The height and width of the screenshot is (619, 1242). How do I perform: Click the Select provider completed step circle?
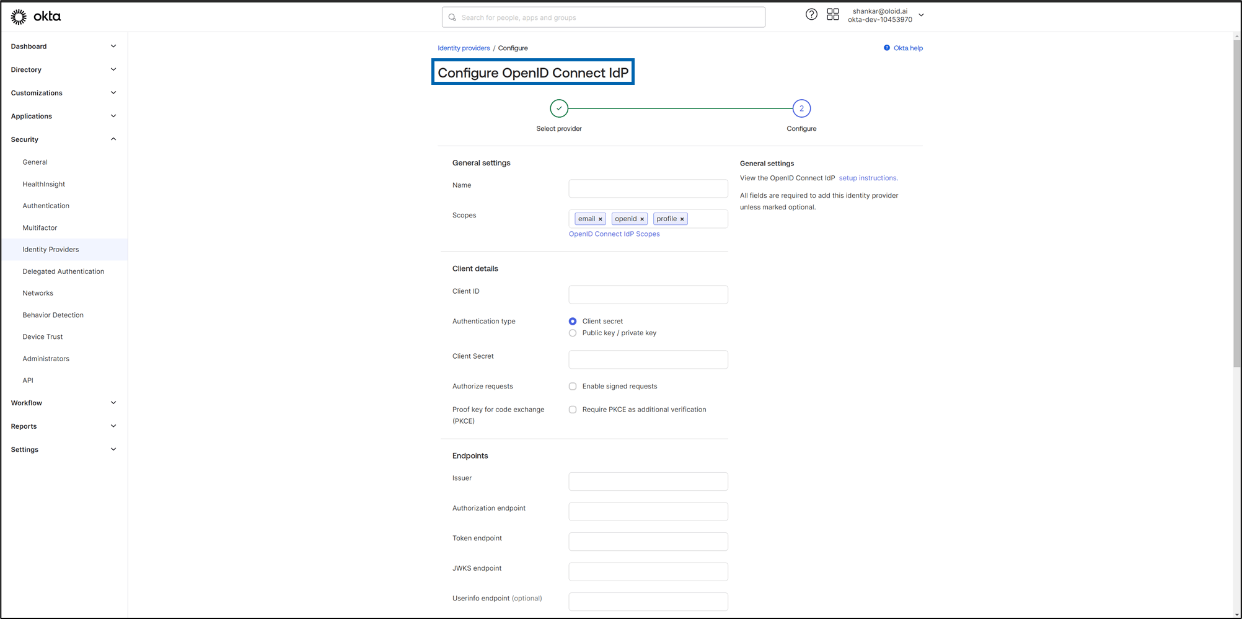(x=559, y=108)
